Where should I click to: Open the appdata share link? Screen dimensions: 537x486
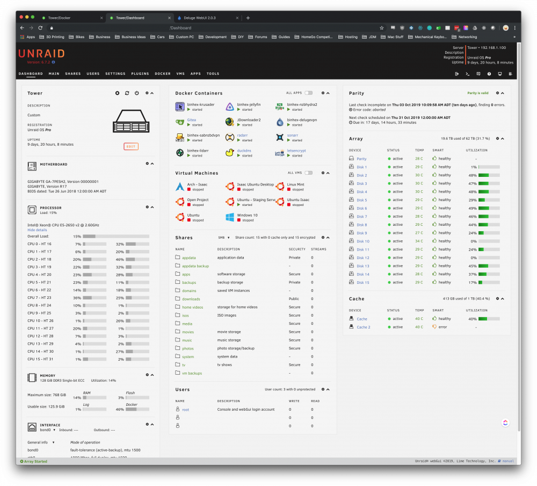coord(188,258)
